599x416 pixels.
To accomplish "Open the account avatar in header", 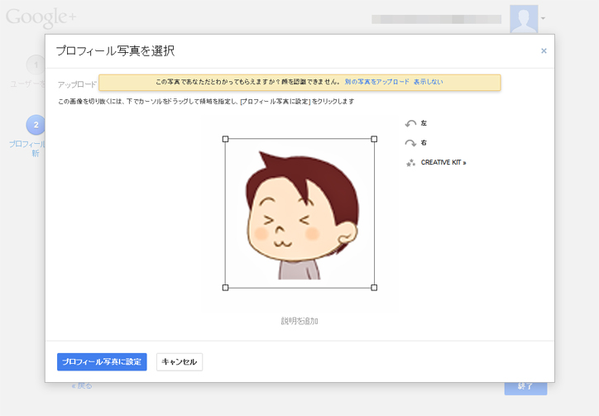I will click(x=524, y=19).
